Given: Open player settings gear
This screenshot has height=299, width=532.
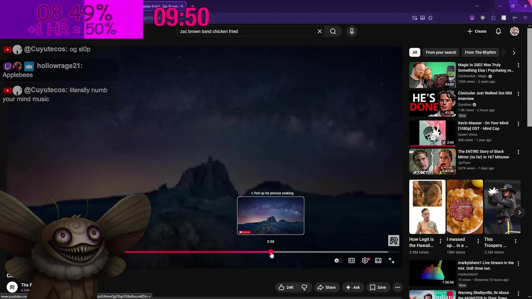Looking at the screenshot, I should (365, 260).
